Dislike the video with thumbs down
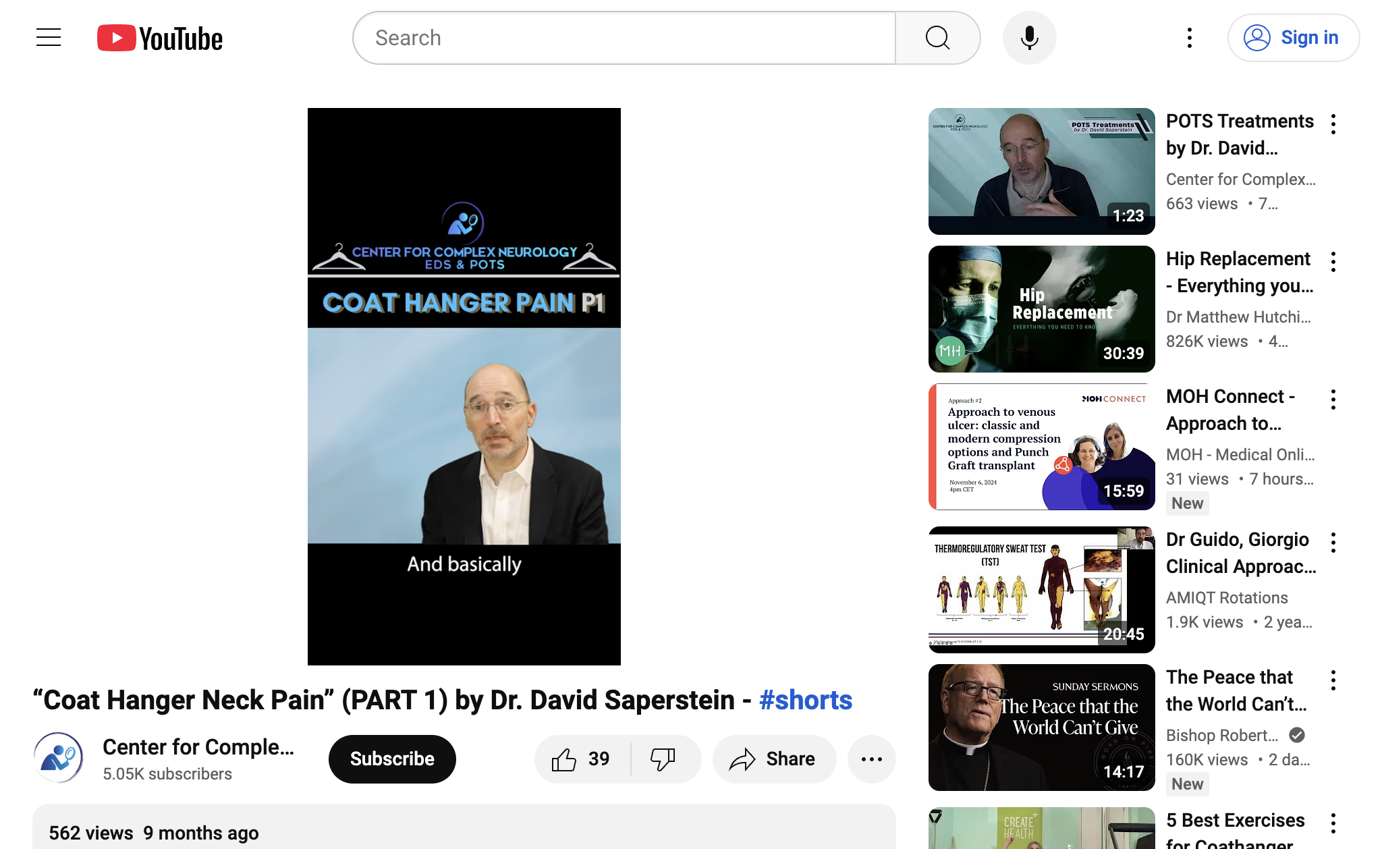Screen dimensions: 1382x849 (664, 759)
